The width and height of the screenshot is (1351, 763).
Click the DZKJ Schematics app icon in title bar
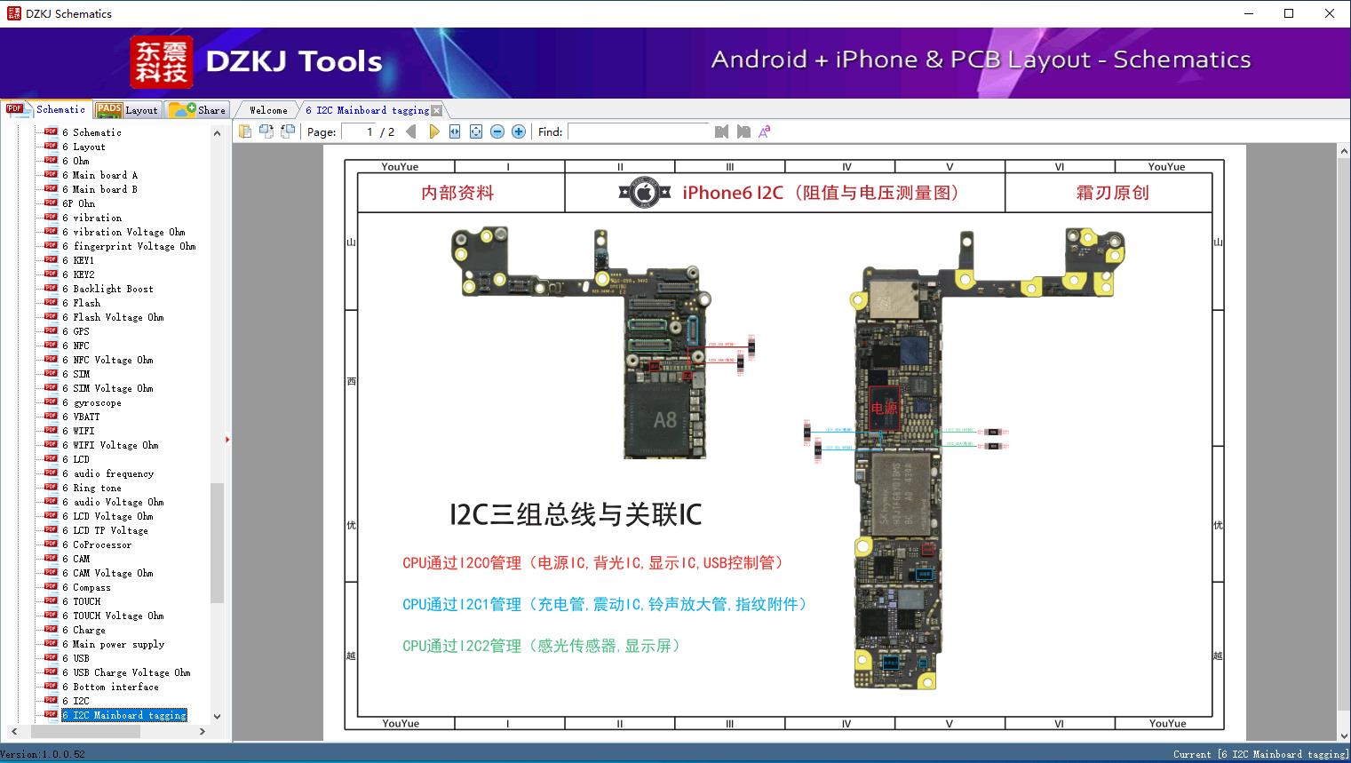coord(13,13)
